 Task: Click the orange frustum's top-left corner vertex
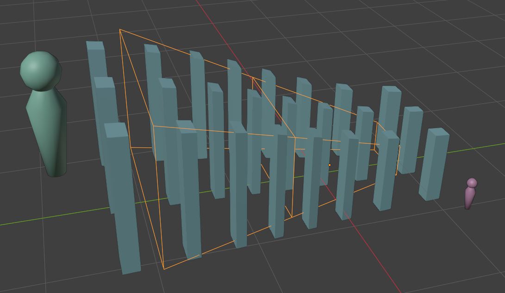(x=120, y=30)
